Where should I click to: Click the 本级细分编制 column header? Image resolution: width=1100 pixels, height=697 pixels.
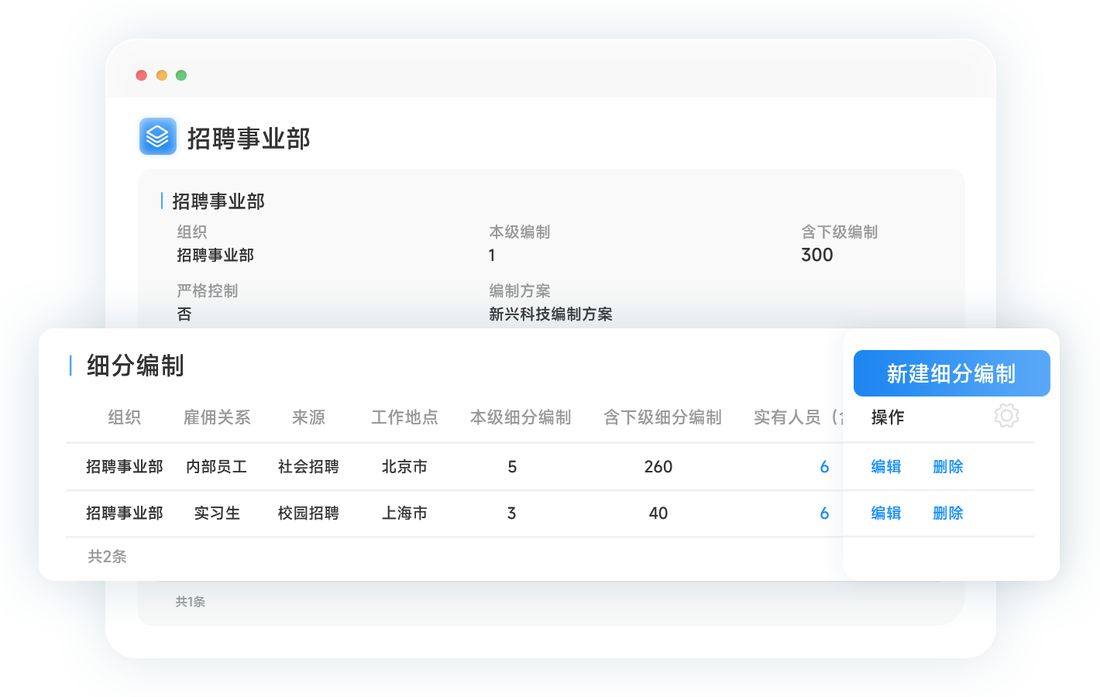point(521,417)
